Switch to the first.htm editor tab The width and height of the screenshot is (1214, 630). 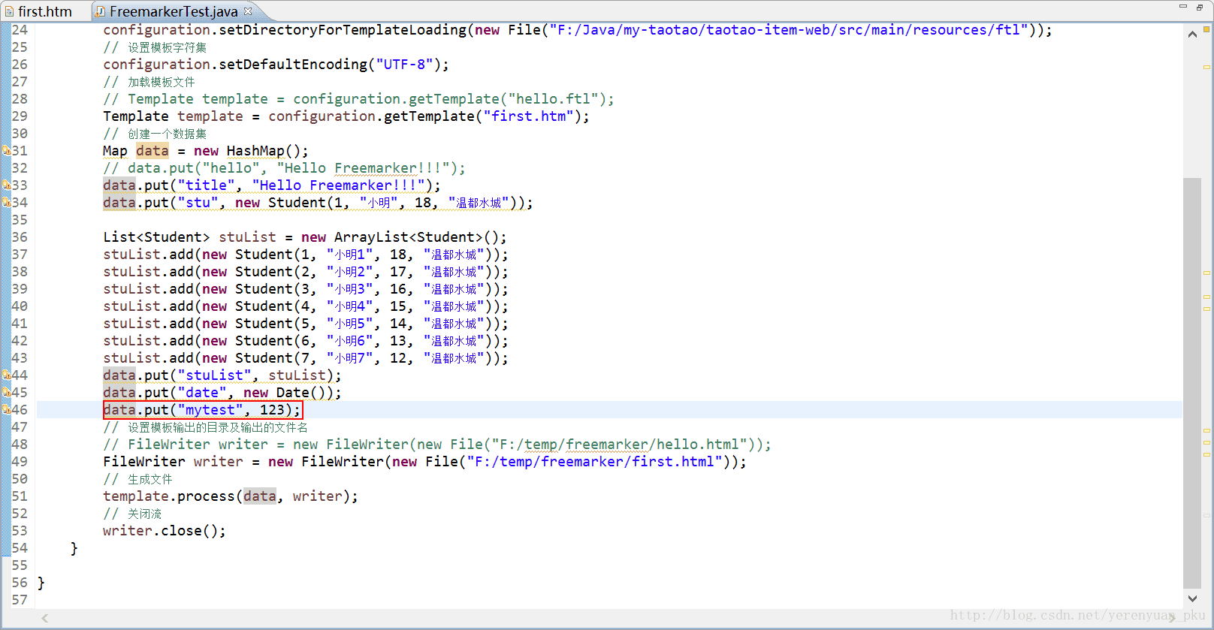44,11
